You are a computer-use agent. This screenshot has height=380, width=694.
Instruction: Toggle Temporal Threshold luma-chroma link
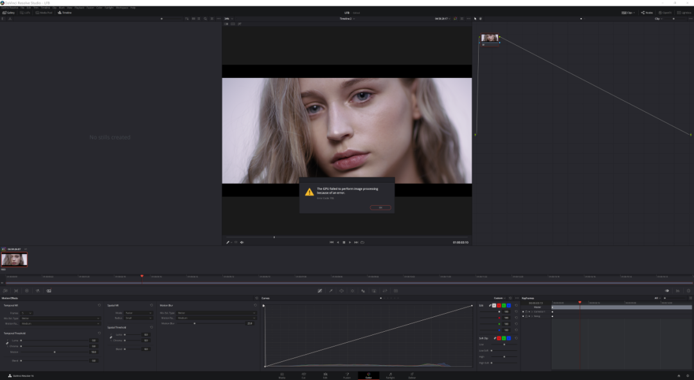[7, 343]
